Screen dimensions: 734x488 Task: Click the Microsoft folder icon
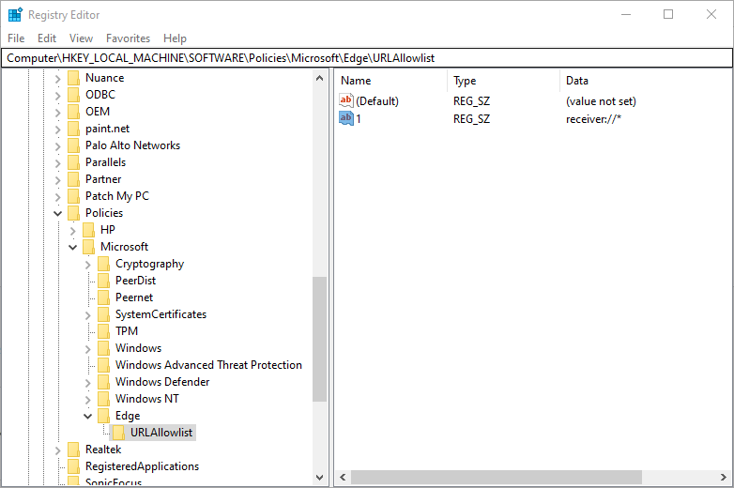coord(88,247)
